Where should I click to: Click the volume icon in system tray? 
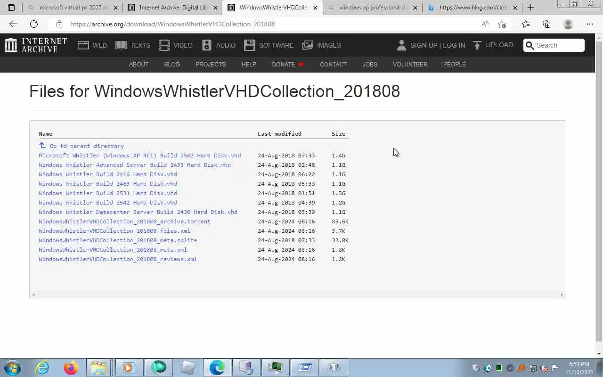click(x=544, y=368)
